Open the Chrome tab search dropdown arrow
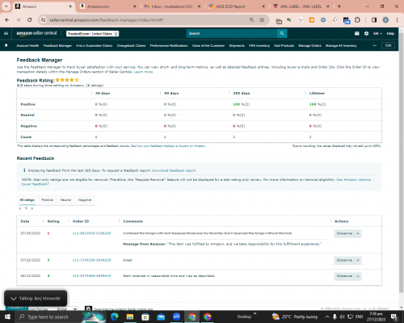The height and width of the screenshot is (323, 404). point(6,6)
